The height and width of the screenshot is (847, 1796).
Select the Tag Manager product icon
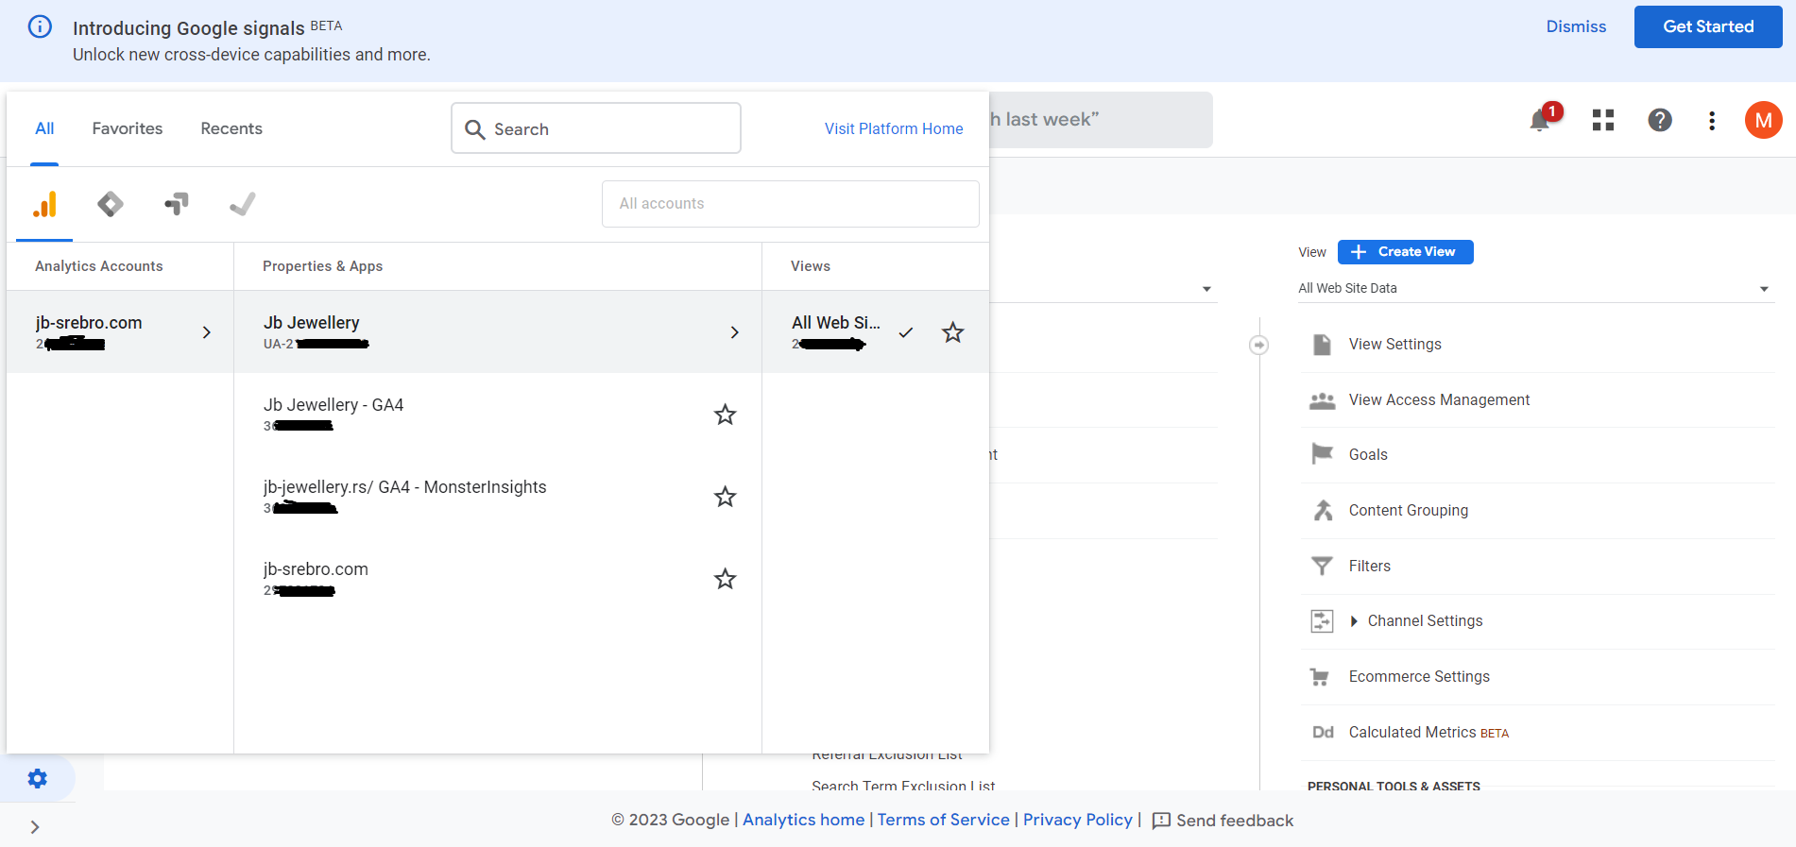(x=111, y=204)
